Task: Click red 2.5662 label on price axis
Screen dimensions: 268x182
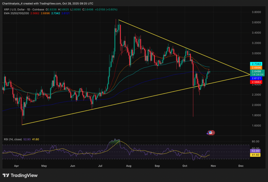Action: 256,82
